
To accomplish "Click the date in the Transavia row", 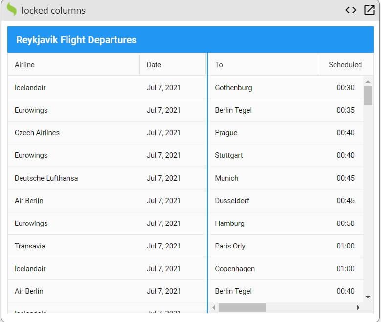I will click(x=164, y=246).
